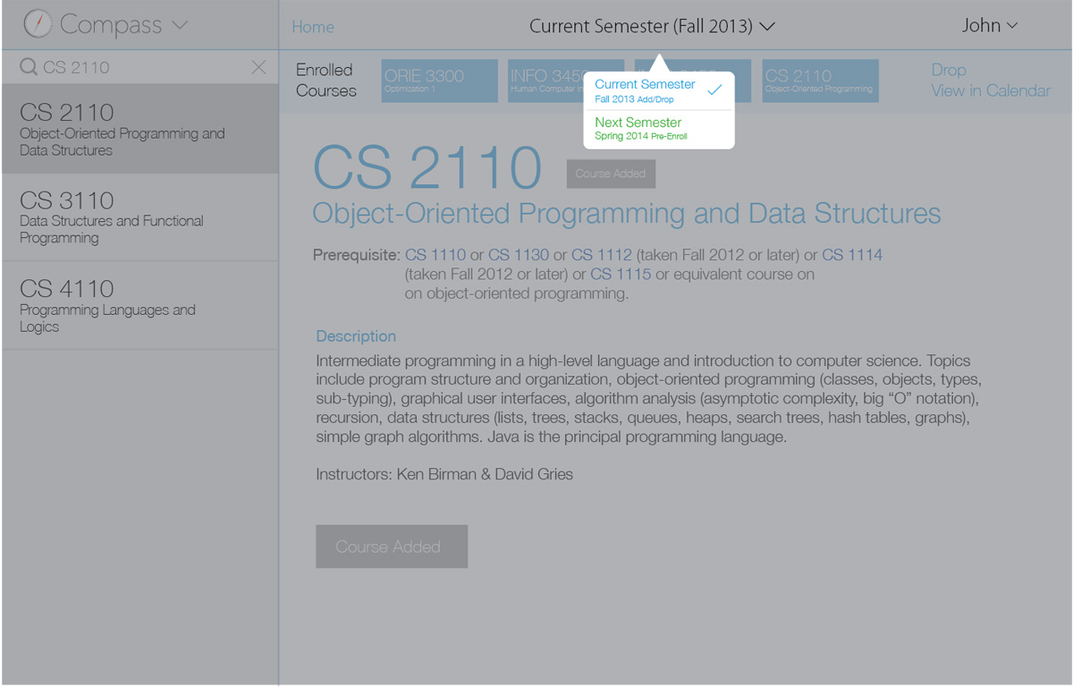Screen dimensions: 1073x687
Task: Open prerequisite link CS 1114
Action: [852, 255]
